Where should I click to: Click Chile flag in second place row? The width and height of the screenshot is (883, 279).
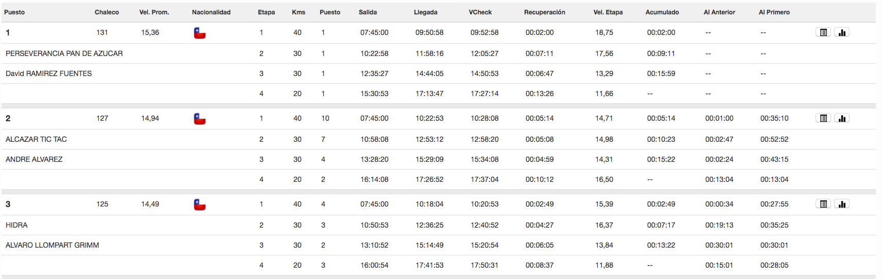pos(200,119)
